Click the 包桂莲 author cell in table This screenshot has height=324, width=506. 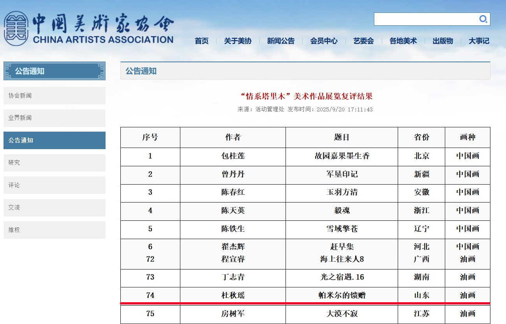click(233, 156)
